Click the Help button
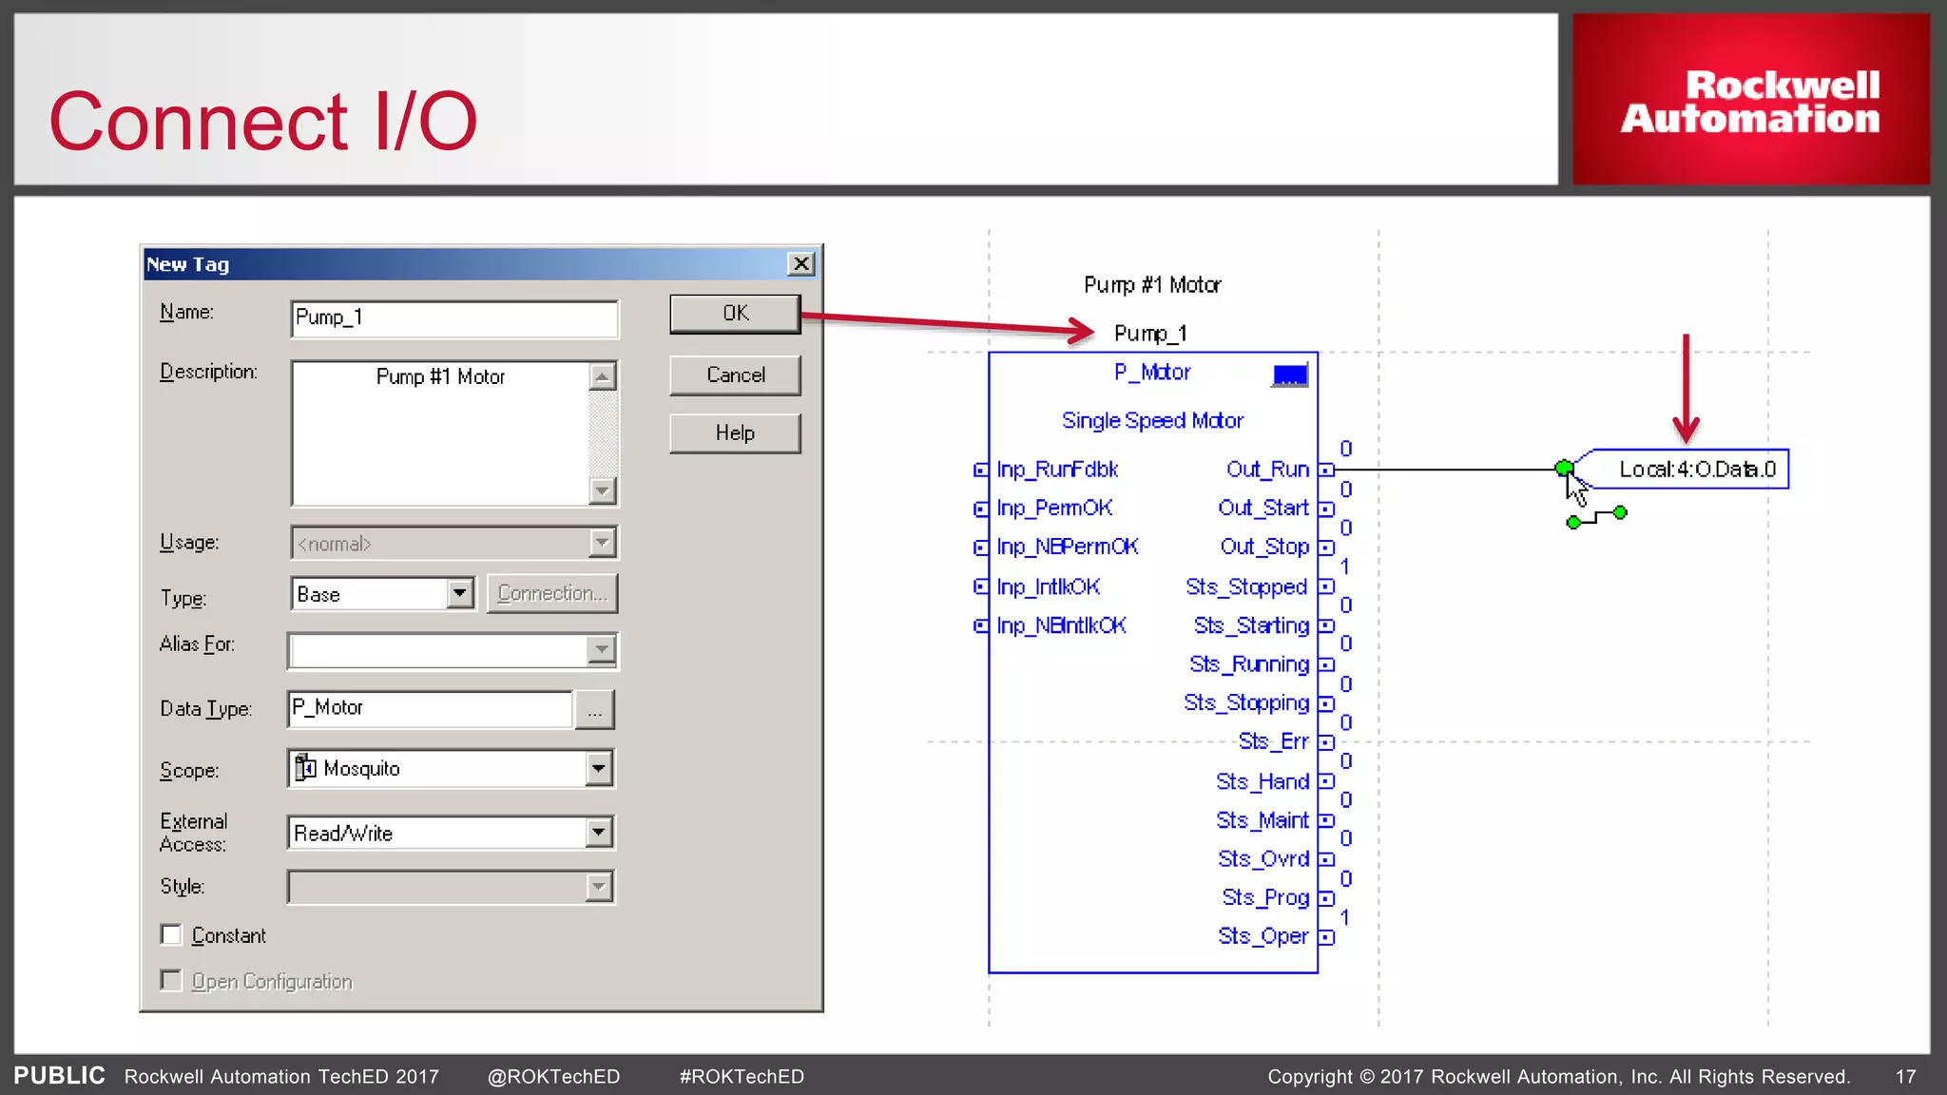The height and width of the screenshot is (1095, 1947). (734, 433)
